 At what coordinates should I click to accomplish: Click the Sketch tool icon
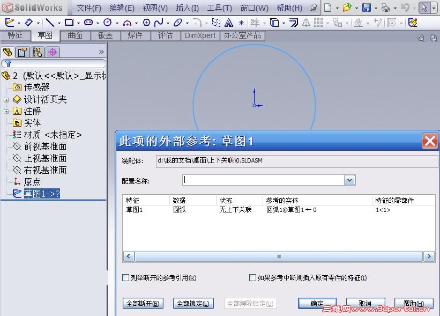click(10, 23)
